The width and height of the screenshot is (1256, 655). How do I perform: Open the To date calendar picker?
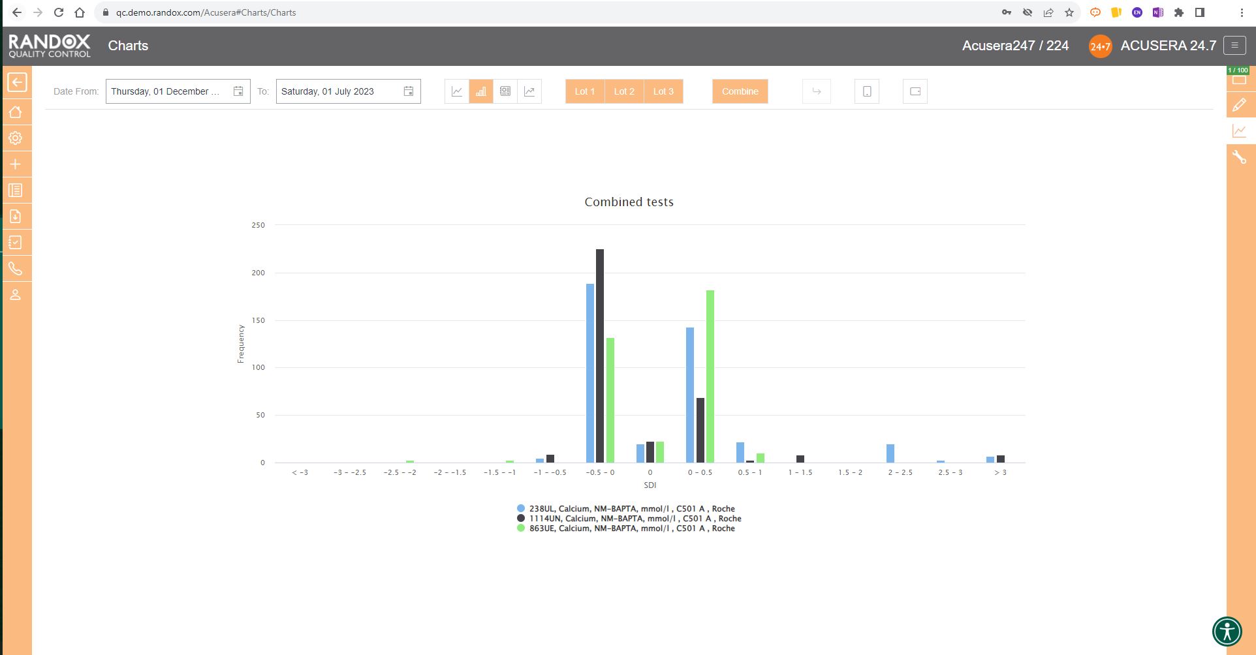[409, 91]
